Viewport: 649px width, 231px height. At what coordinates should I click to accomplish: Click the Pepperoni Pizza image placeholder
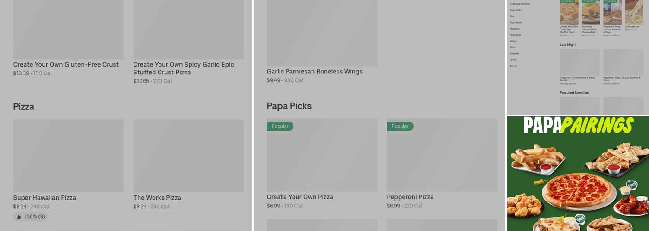click(x=442, y=155)
